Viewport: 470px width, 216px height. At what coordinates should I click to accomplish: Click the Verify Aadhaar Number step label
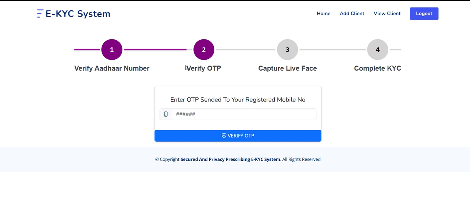(x=112, y=68)
